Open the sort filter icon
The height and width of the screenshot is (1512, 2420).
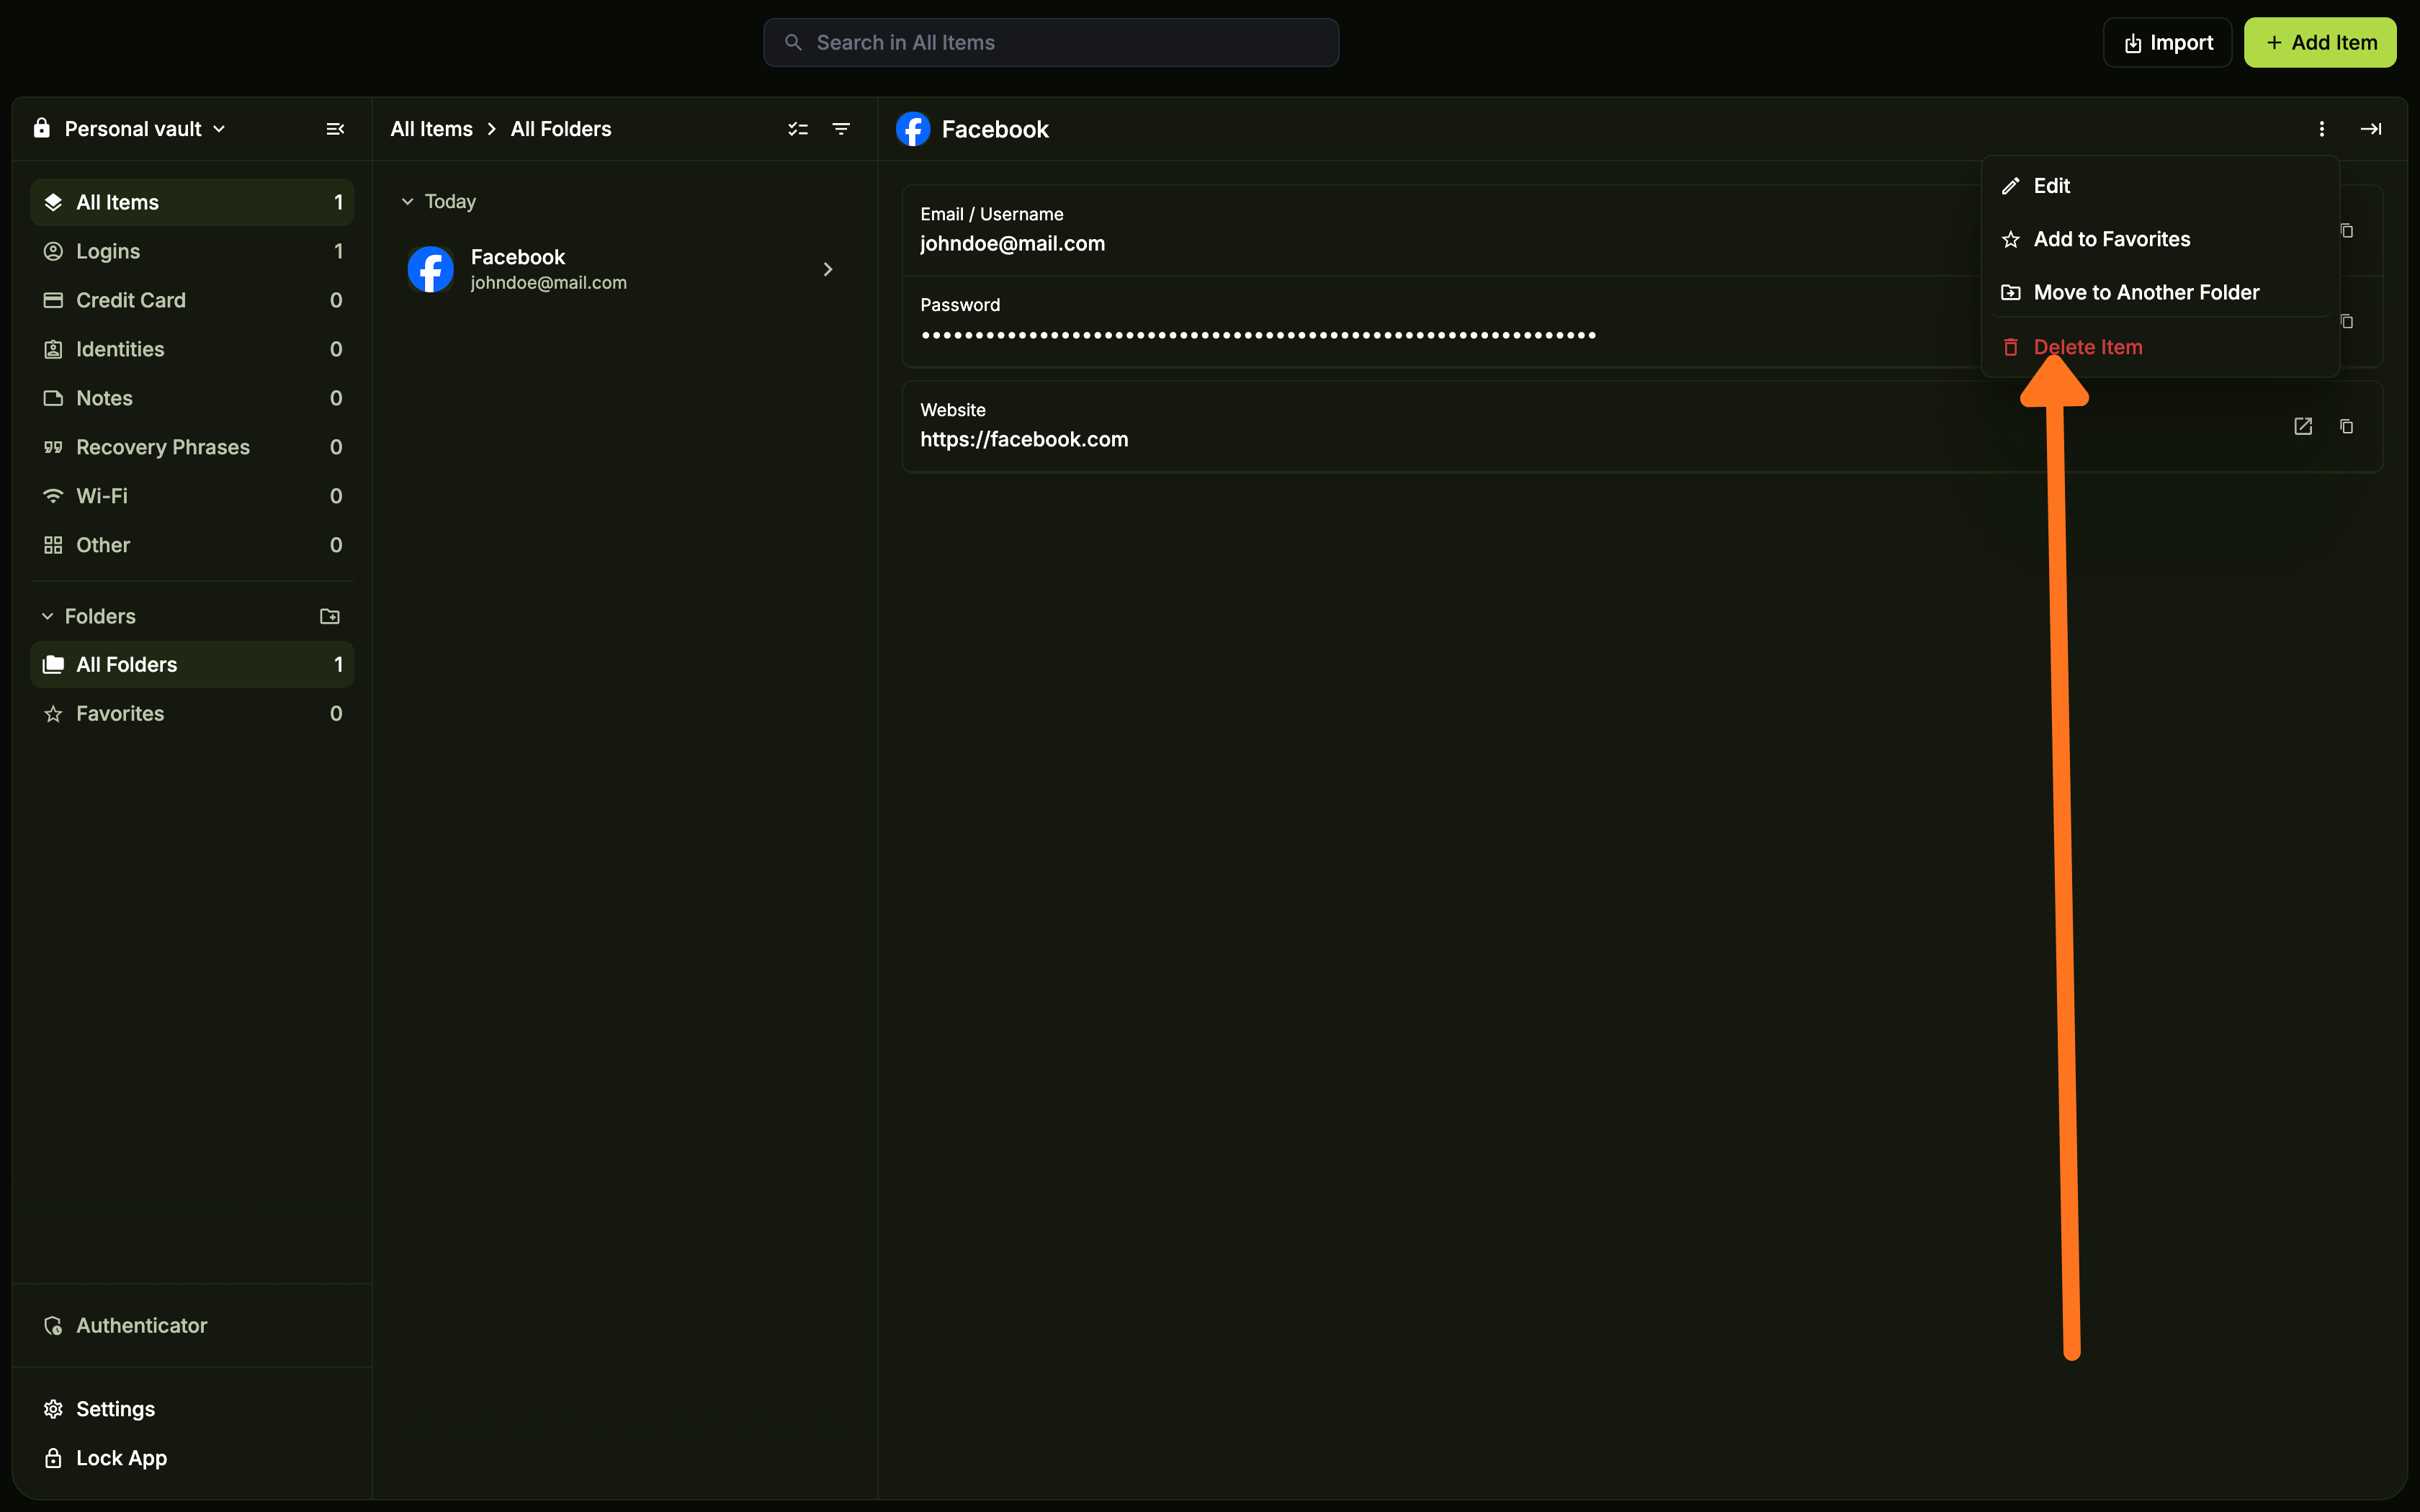pos(841,129)
